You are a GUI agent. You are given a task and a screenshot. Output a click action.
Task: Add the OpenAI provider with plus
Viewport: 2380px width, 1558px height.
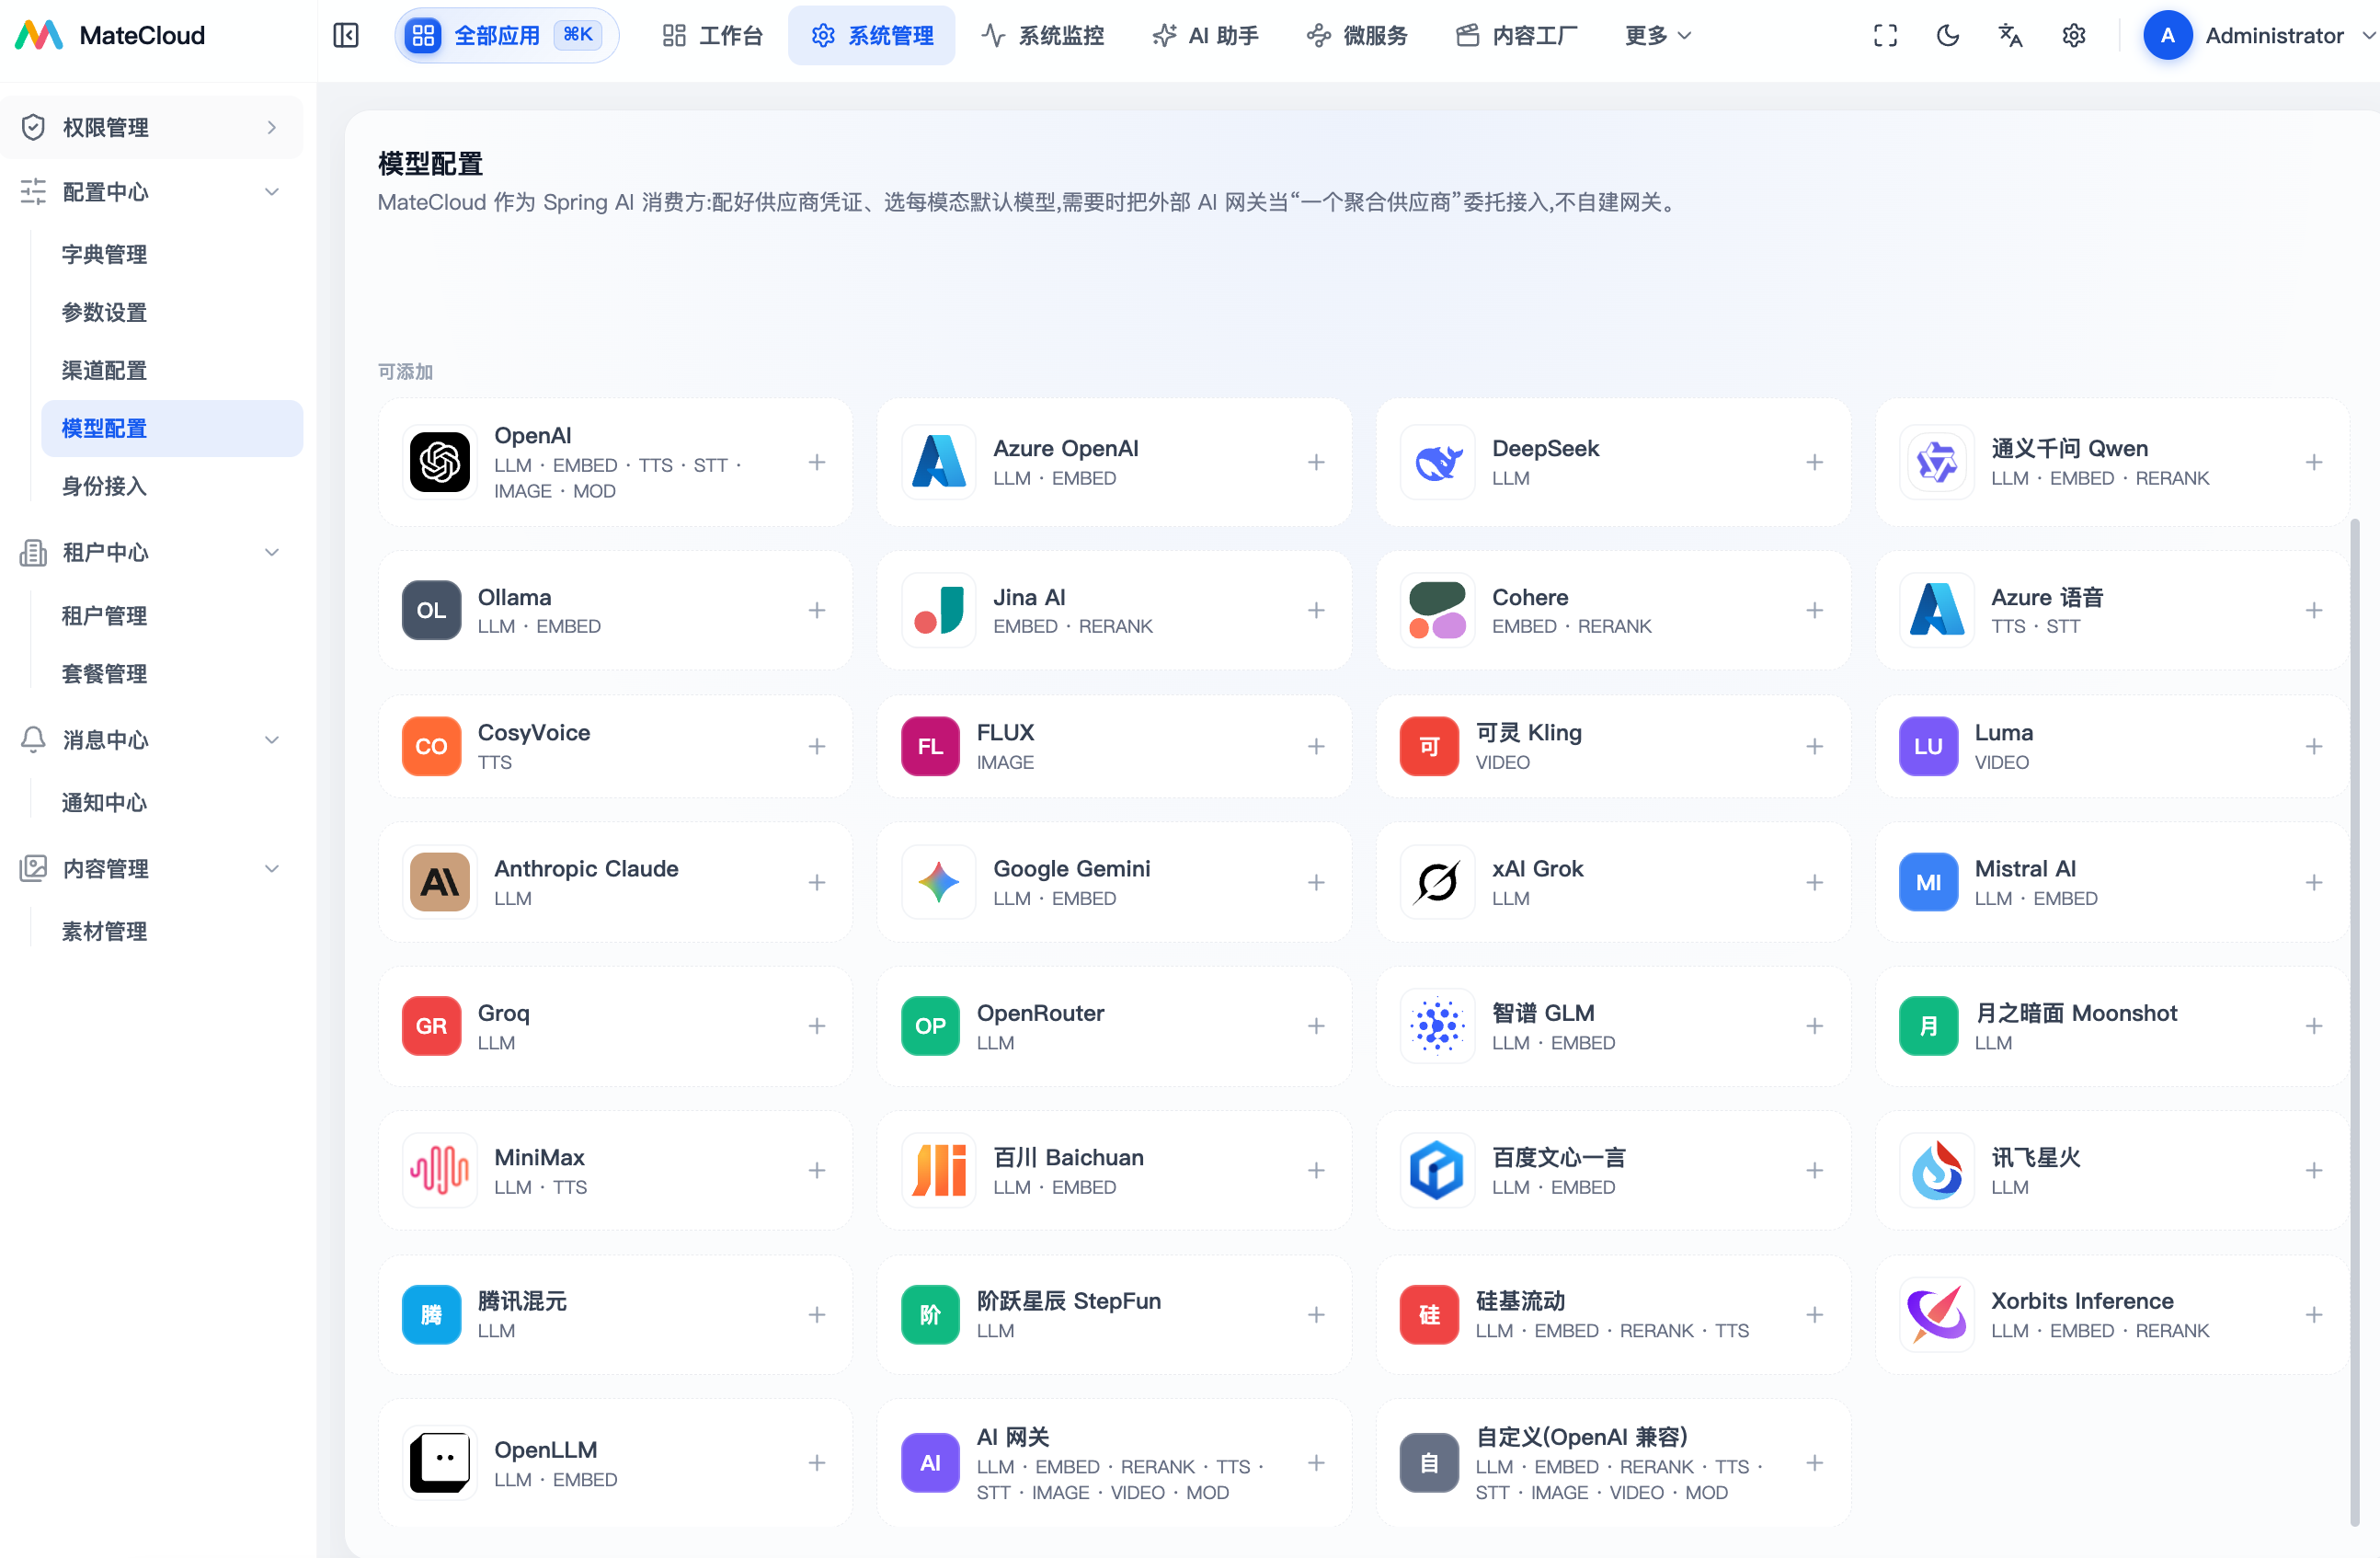[x=817, y=462]
